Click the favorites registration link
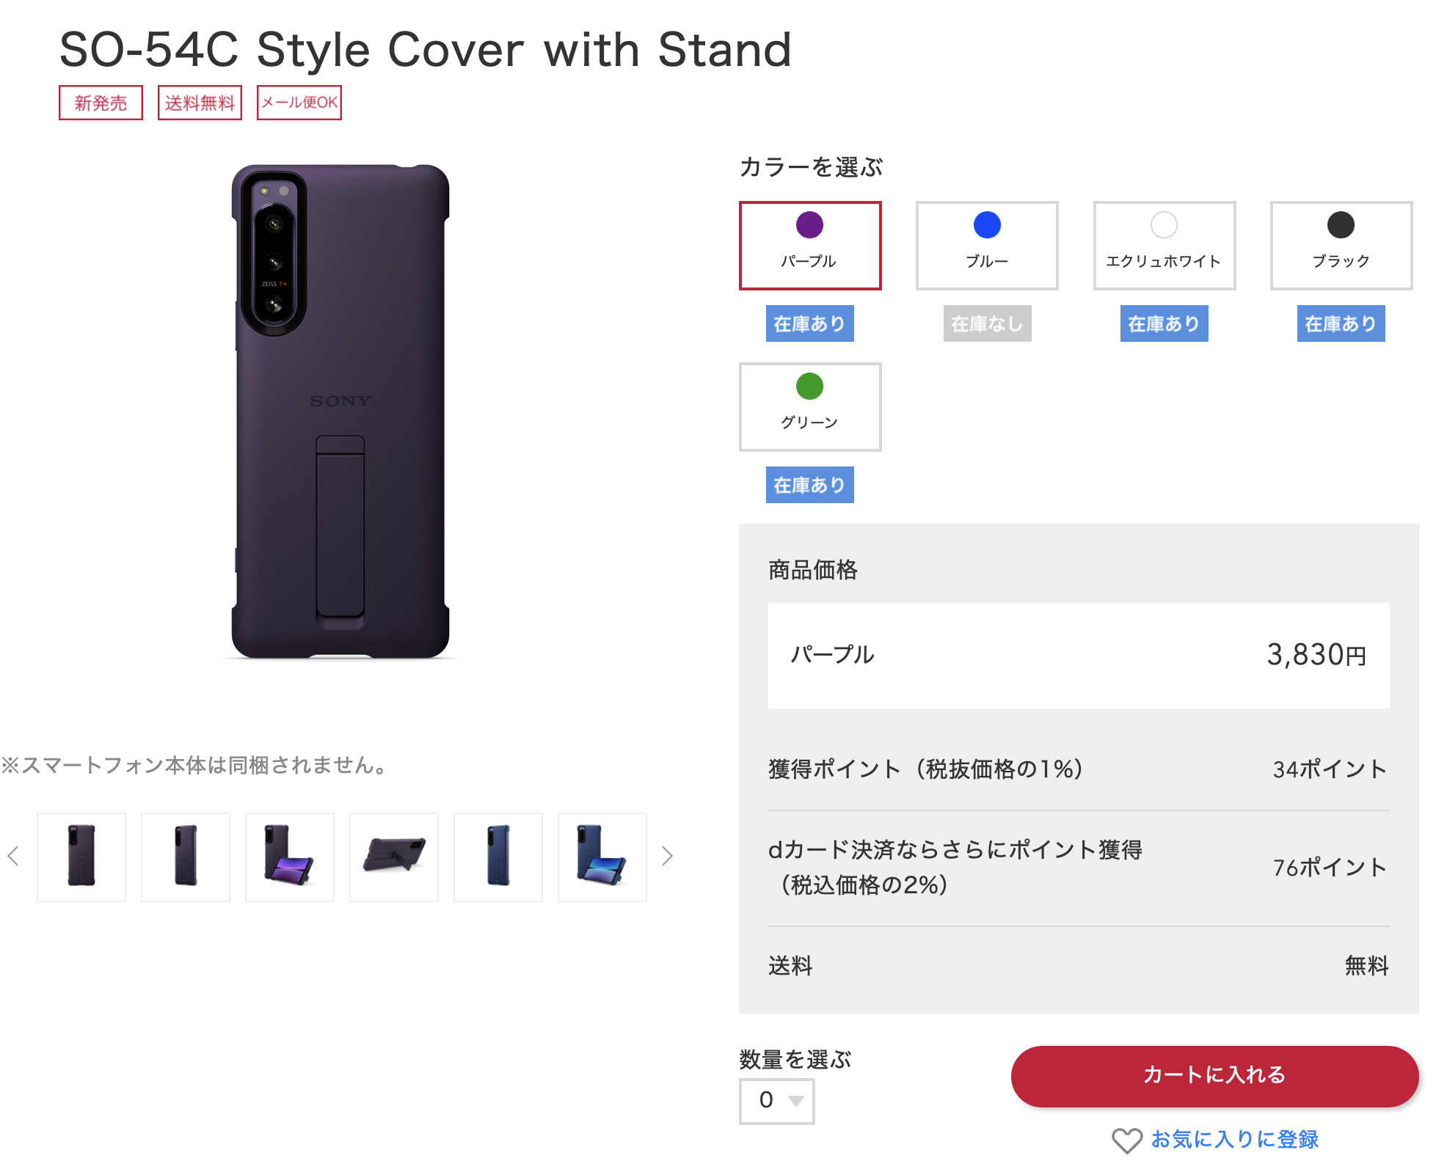This screenshot has height=1172, width=1447. click(x=1234, y=1139)
